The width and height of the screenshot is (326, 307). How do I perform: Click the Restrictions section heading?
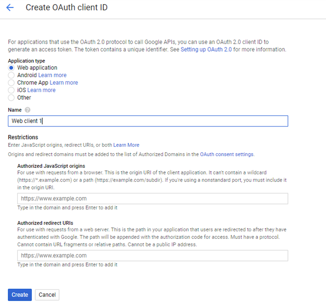pos(23,137)
